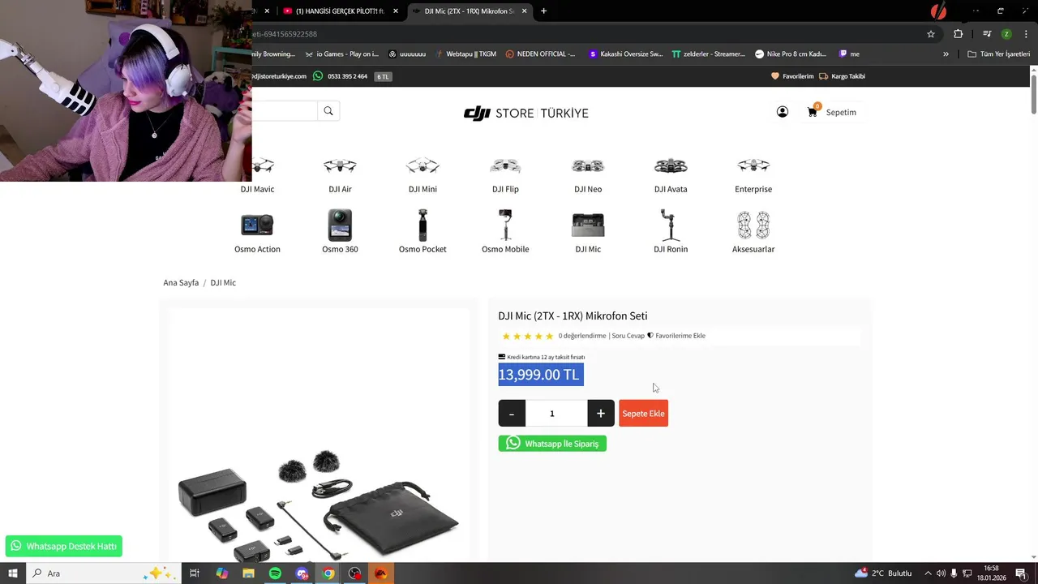Open the DJI Flip drone category
The height and width of the screenshot is (584, 1038).
pyautogui.click(x=505, y=175)
